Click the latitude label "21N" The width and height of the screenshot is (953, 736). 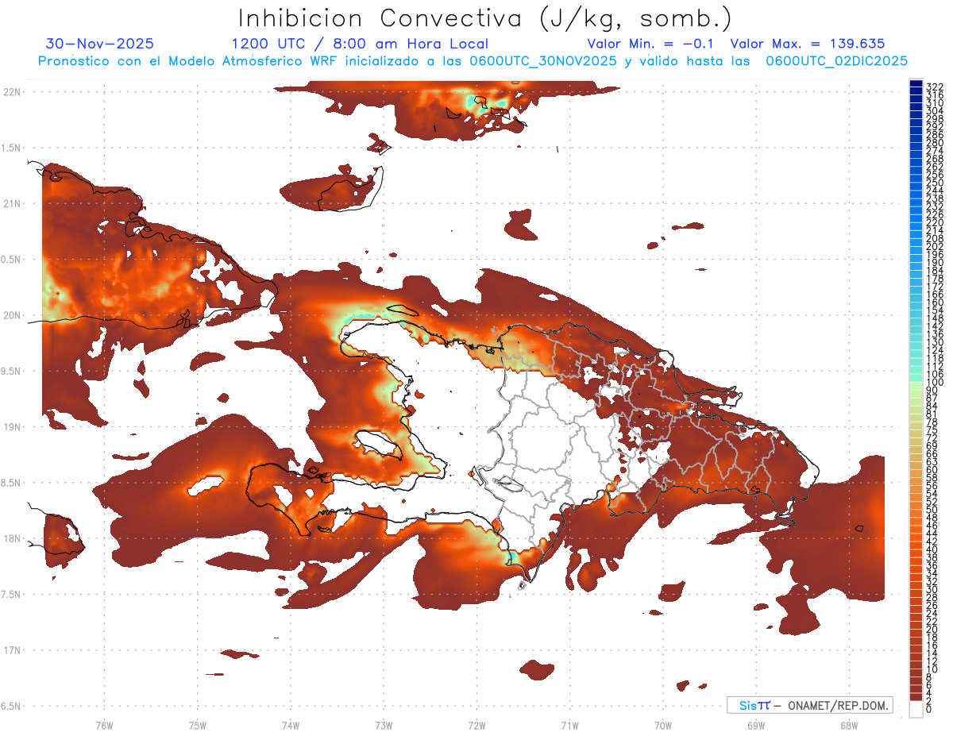(x=13, y=203)
